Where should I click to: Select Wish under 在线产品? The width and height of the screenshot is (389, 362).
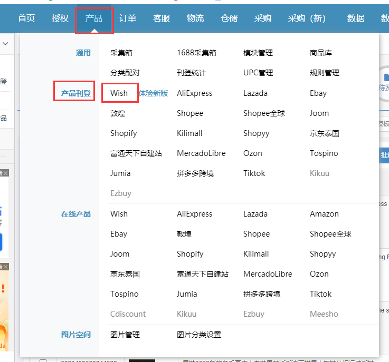coord(119,214)
